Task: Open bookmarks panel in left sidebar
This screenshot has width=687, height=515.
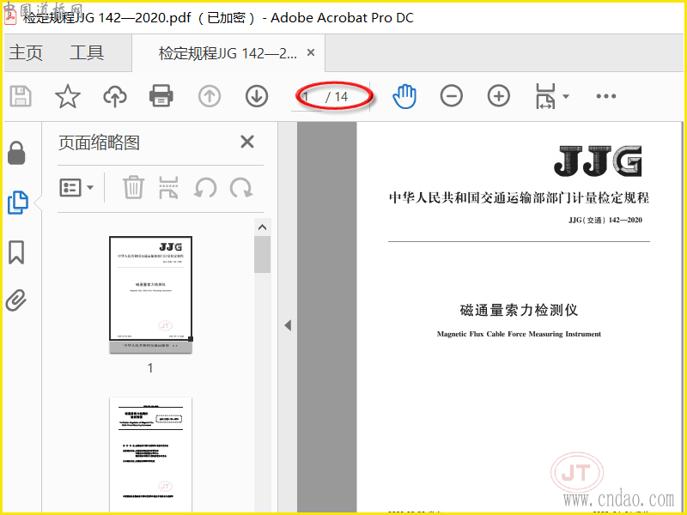Action: pyautogui.click(x=16, y=252)
